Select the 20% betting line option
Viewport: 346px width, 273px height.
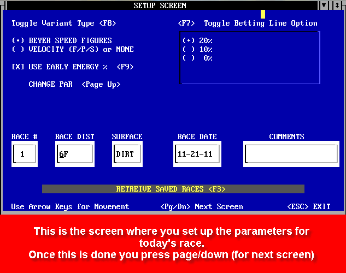tap(197, 40)
